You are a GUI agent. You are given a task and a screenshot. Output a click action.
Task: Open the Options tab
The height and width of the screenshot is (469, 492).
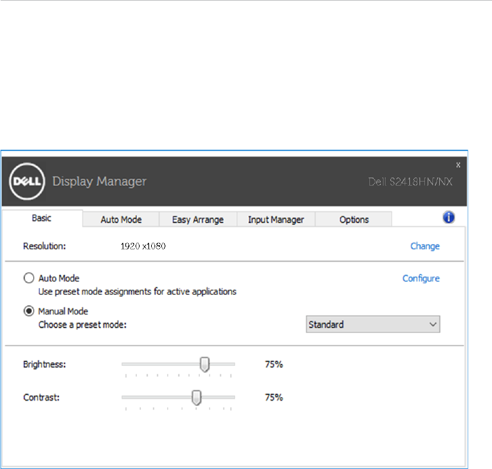pos(354,219)
